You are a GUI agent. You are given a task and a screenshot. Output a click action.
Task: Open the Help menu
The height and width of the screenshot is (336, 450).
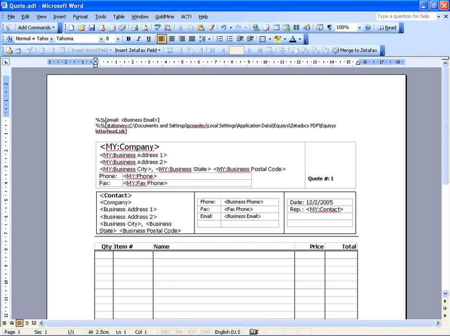203,17
